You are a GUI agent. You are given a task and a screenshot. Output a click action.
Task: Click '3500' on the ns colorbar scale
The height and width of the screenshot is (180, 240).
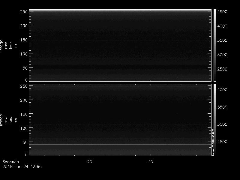(222, 40)
